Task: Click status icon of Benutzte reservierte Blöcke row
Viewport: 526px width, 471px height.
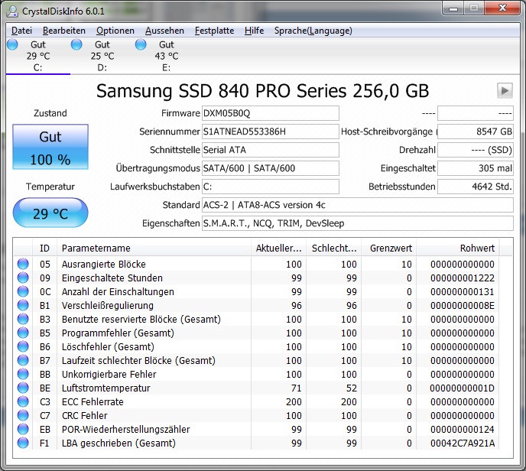Action: click(23, 319)
